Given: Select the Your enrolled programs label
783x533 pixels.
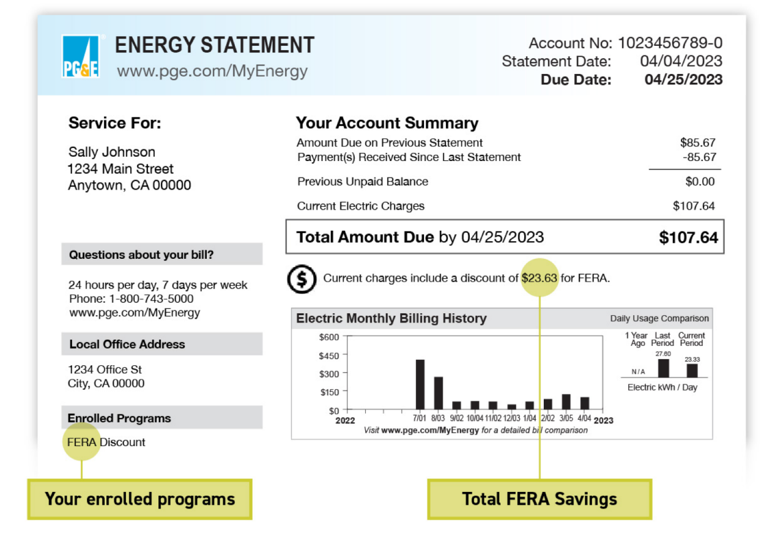Looking at the screenshot, I should tap(139, 499).
